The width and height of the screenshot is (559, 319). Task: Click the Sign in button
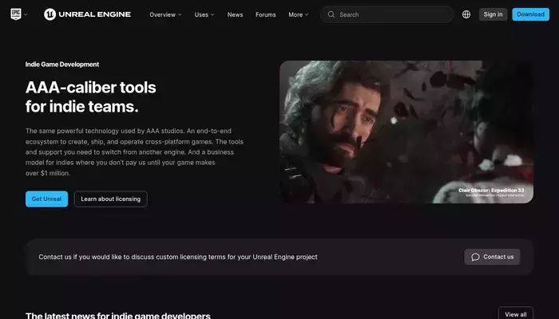493,14
